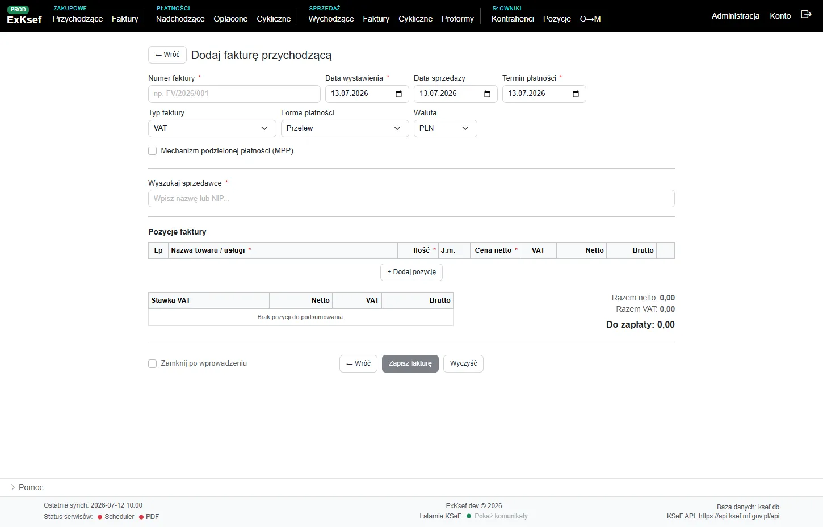Enable Mechanizm podzielonej płatności (MPP) checkbox
Viewport: 823px width, 527px height.
coord(152,151)
